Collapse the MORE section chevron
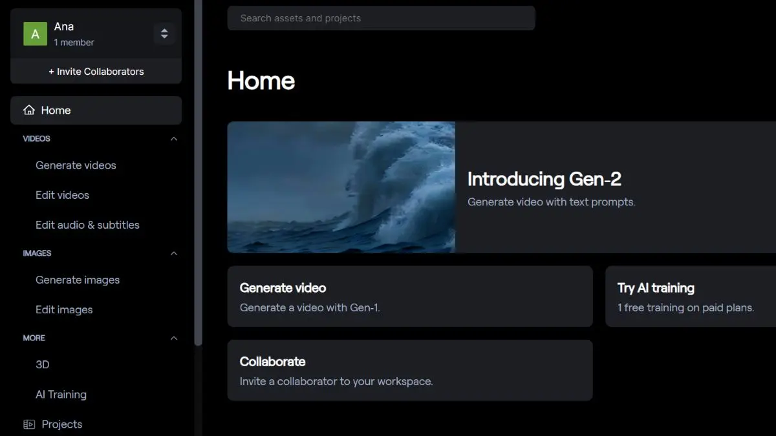776x436 pixels. tap(173, 338)
